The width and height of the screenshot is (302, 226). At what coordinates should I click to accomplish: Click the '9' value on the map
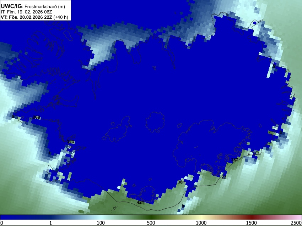(x=183, y=206)
